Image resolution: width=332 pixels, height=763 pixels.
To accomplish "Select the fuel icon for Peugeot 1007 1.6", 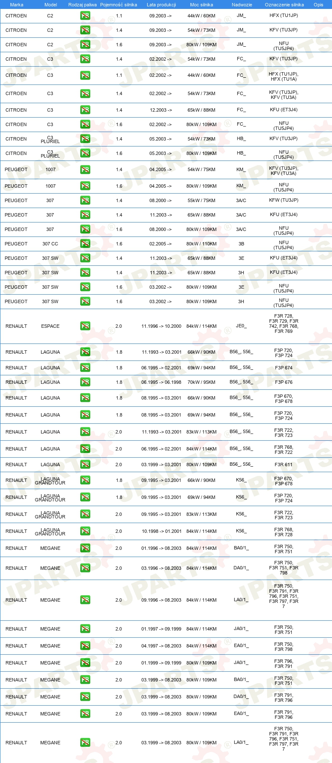I will [x=85, y=186].
